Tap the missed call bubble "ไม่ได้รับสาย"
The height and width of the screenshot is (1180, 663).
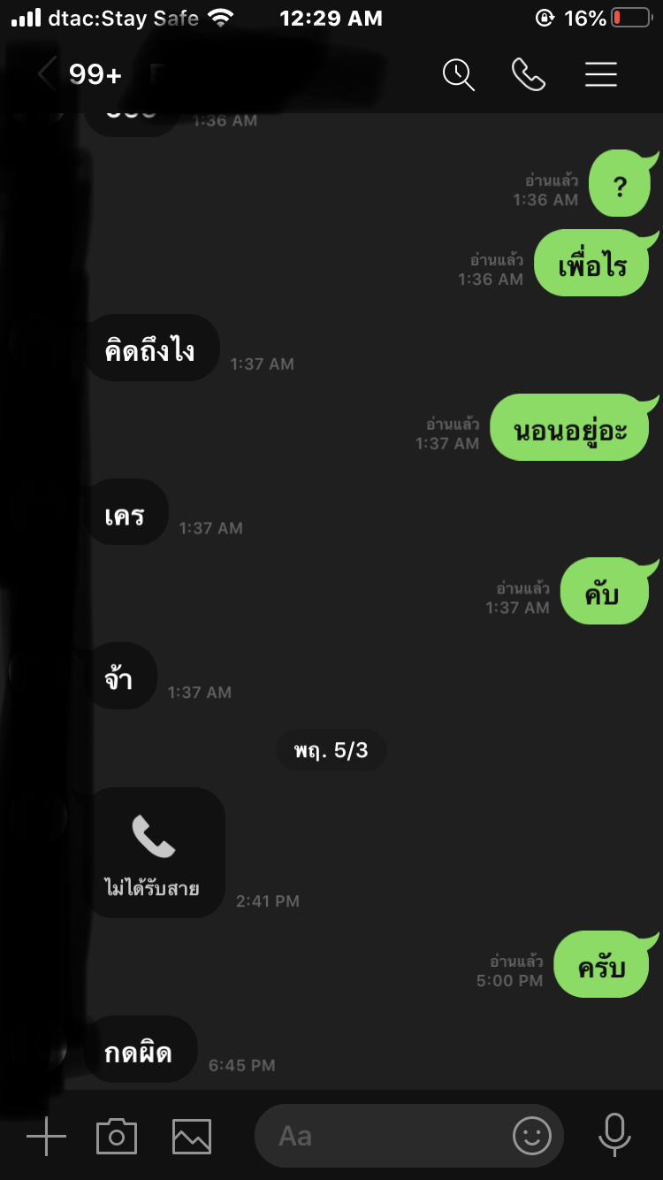[x=154, y=853]
